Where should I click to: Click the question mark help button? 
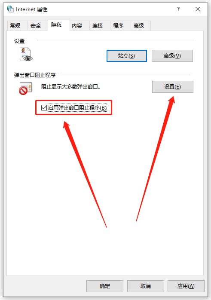pyautogui.click(x=178, y=9)
